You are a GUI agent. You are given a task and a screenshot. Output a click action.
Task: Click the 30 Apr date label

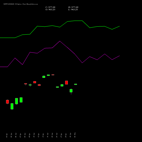(x=70, y=135)
